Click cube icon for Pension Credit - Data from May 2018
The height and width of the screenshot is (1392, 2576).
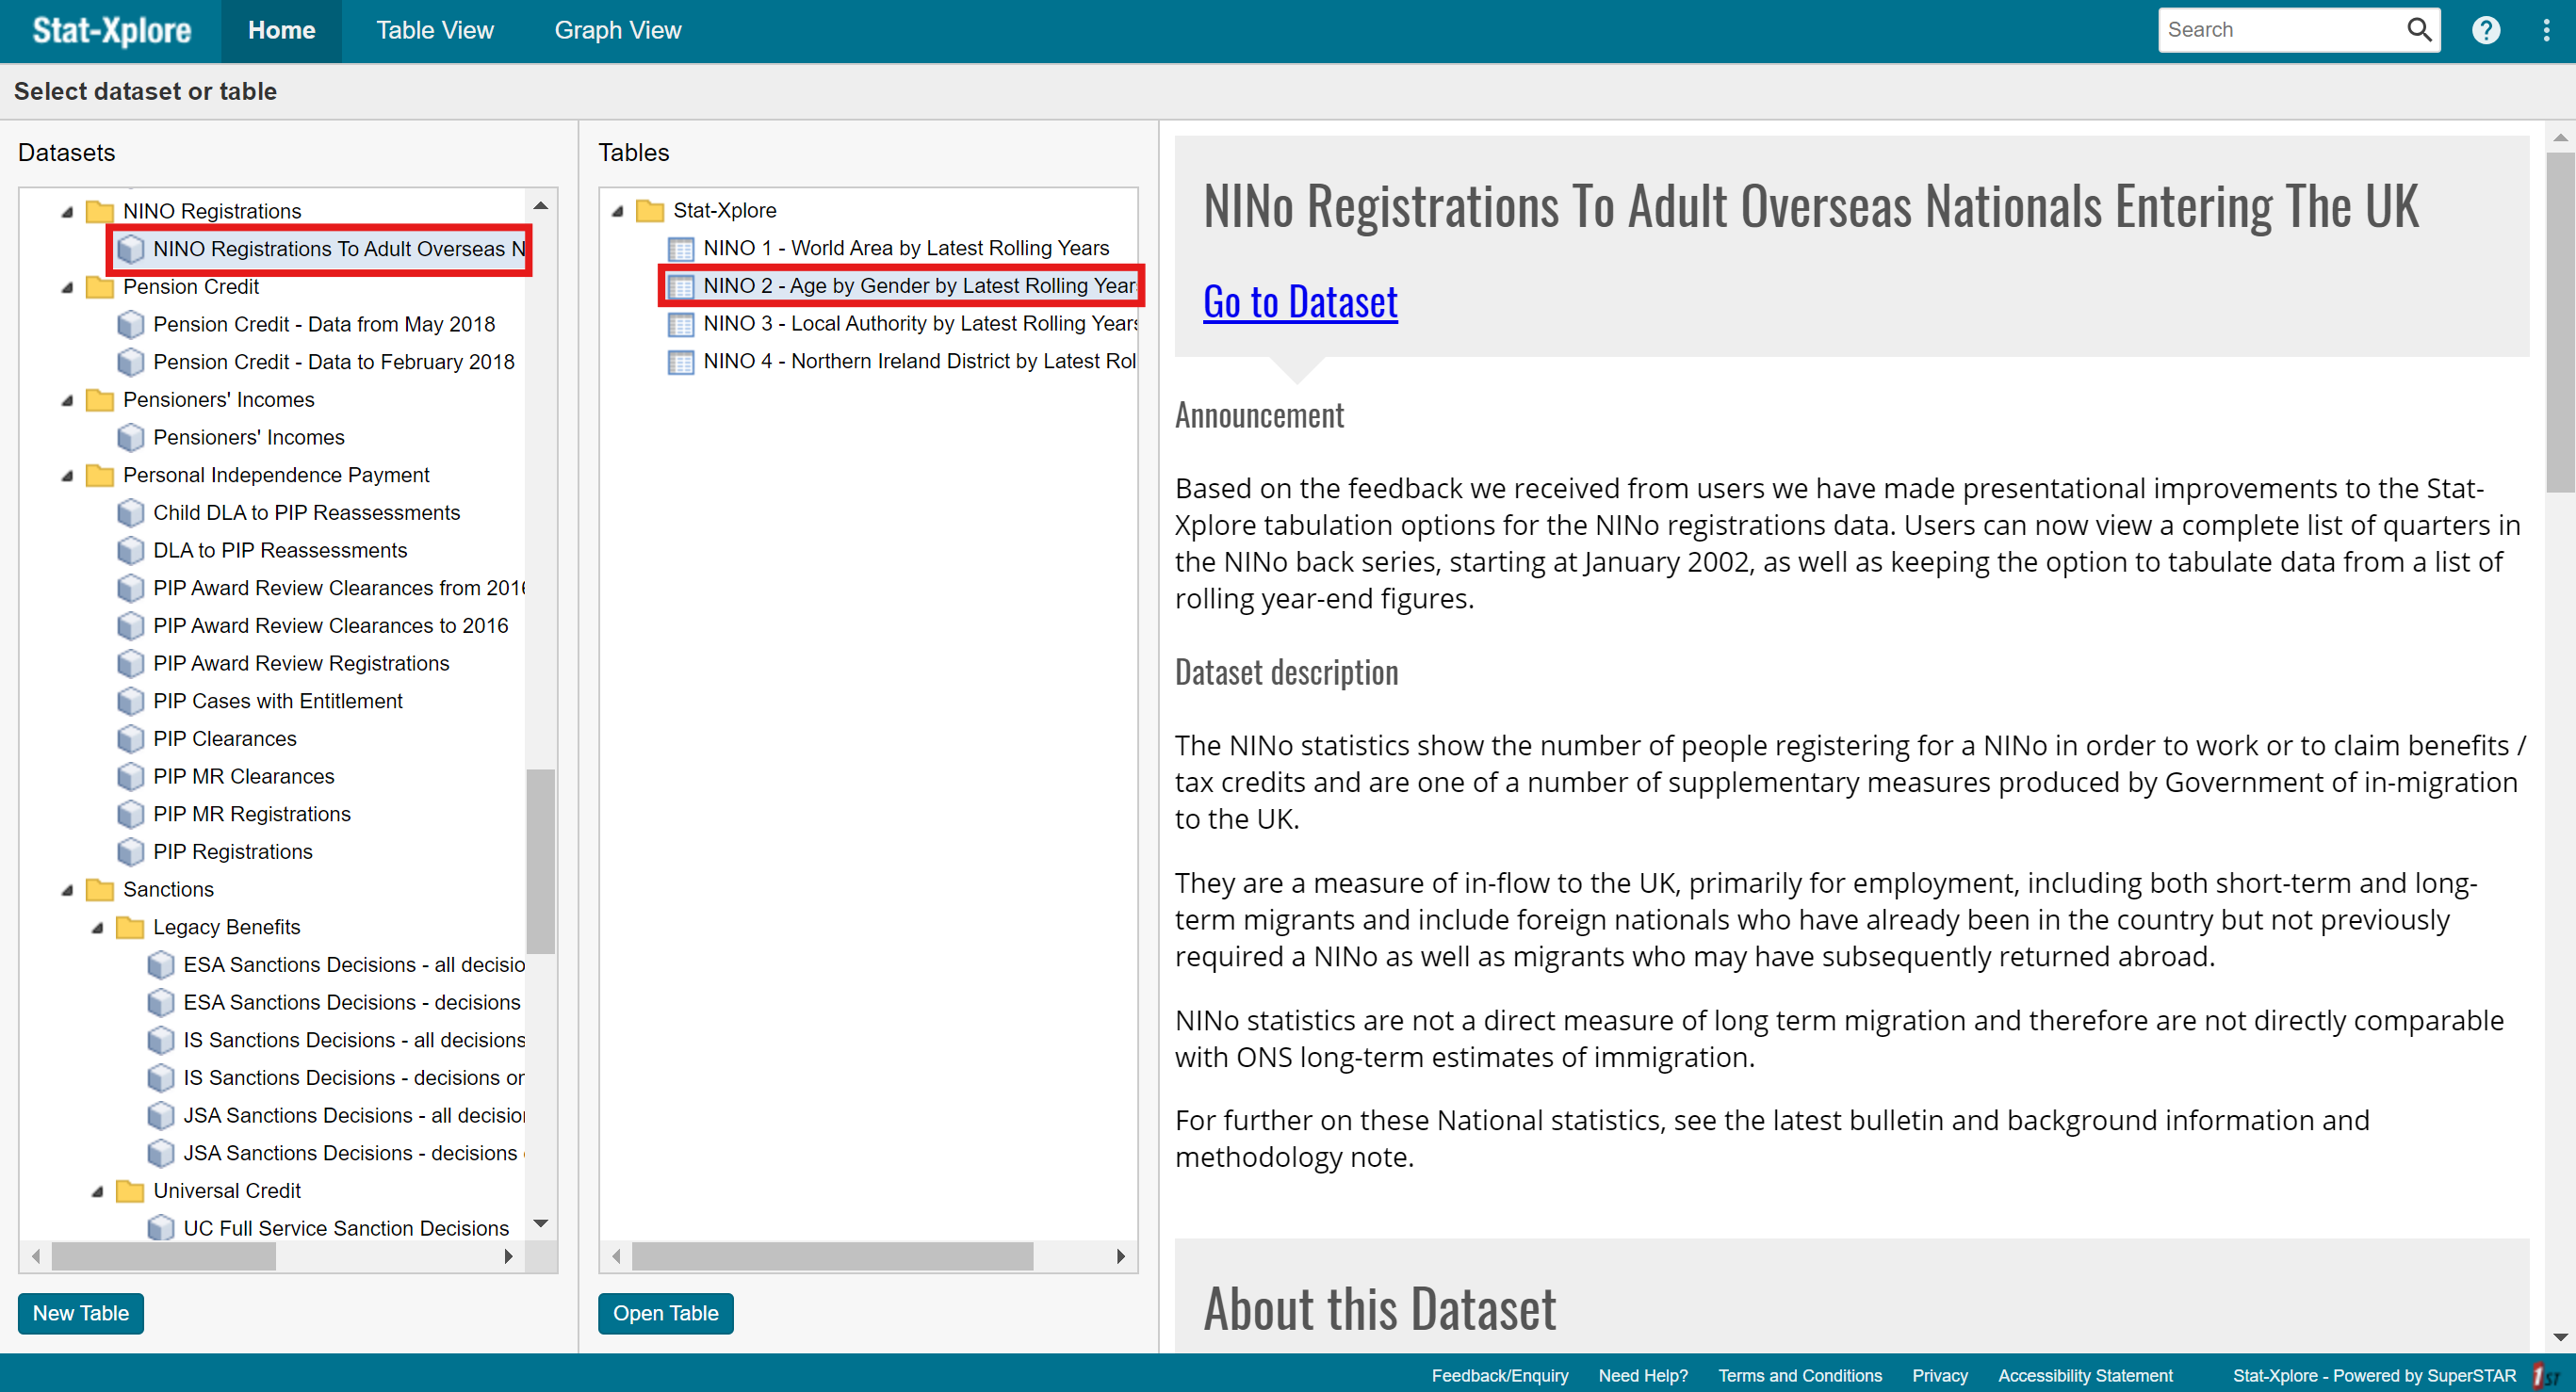(130, 325)
